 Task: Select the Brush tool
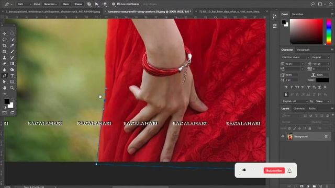[12, 52]
